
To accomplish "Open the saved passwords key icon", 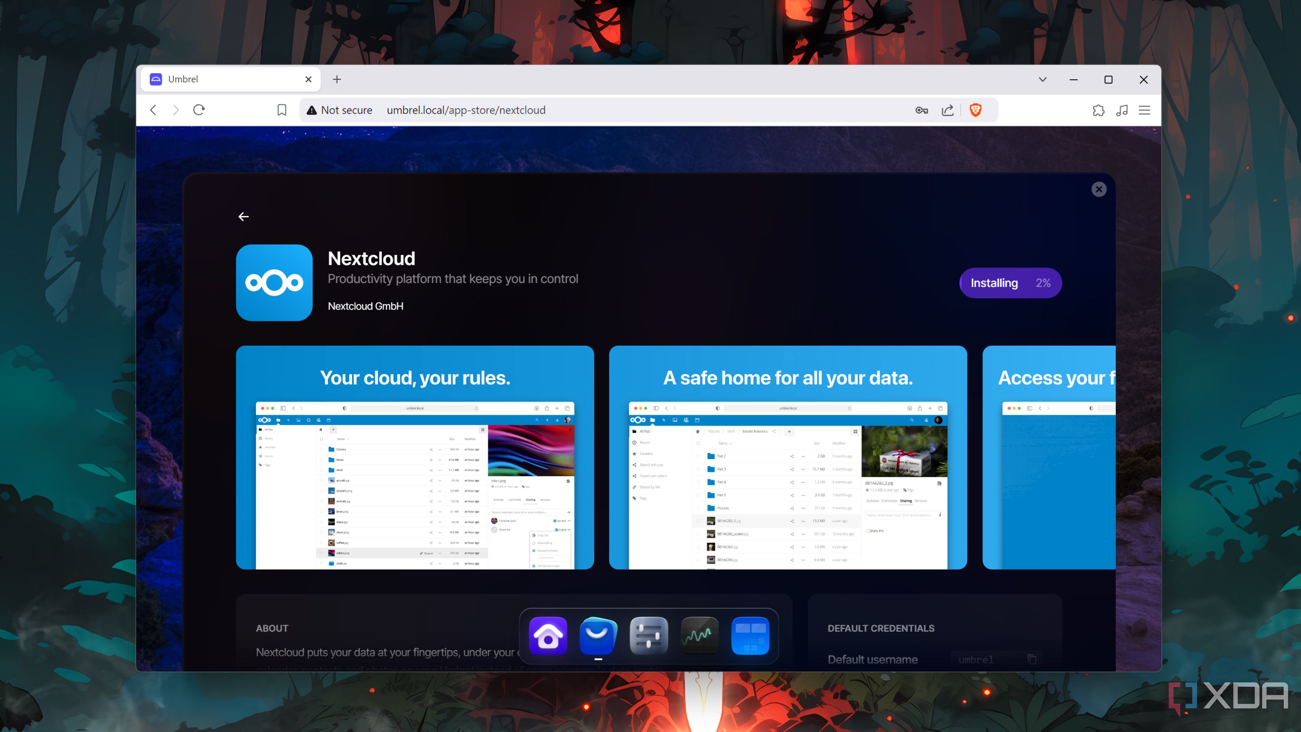I will pyautogui.click(x=922, y=110).
